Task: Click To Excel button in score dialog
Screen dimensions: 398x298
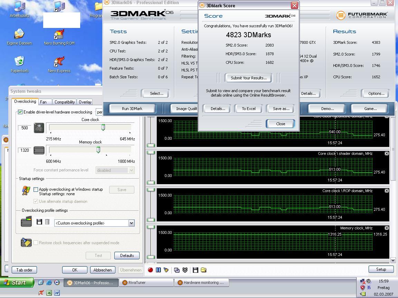Action: [x=248, y=108]
